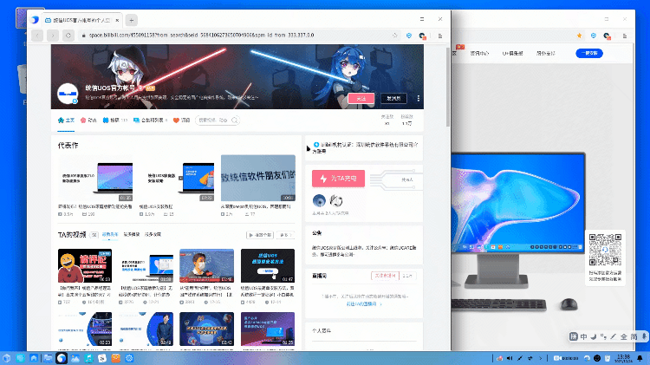Open the notification bell in taskbar

tap(640, 358)
